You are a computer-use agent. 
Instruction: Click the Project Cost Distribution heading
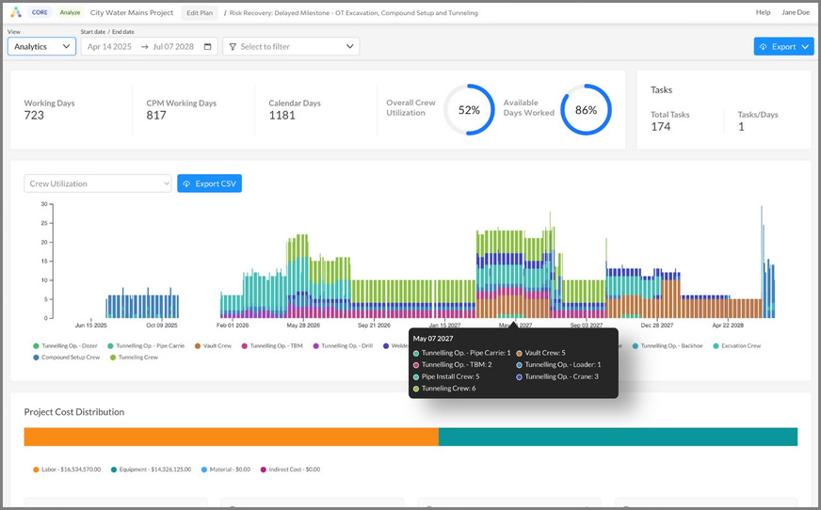point(74,412)
